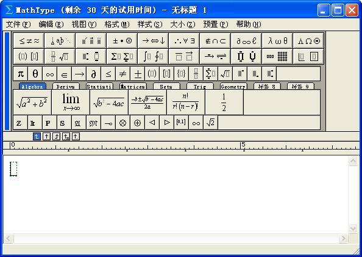Insert the element-of symbol (∈)
Viewport: 362px width, 257px height.
point(64,74)
